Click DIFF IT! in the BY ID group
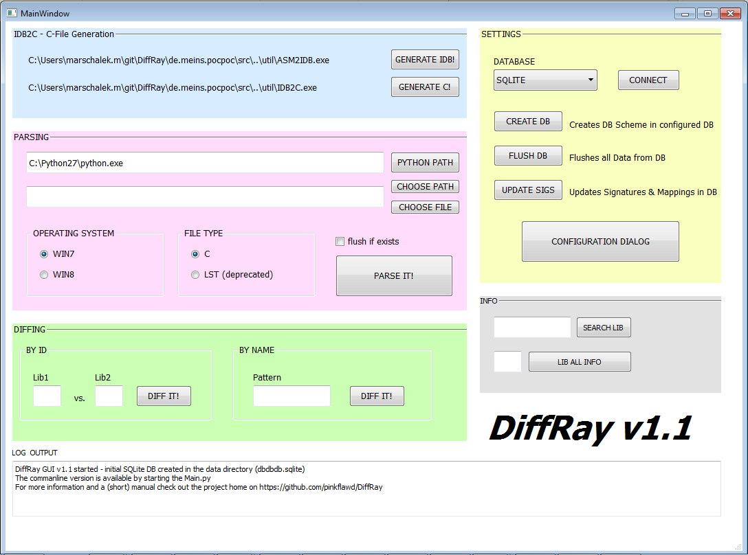 [x=164, y=396]
